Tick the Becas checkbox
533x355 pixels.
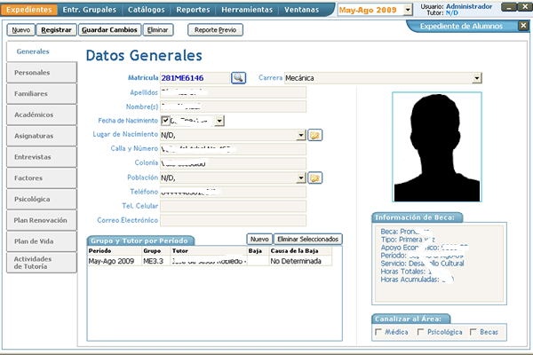pyautogui.click(x=472, y=332)
